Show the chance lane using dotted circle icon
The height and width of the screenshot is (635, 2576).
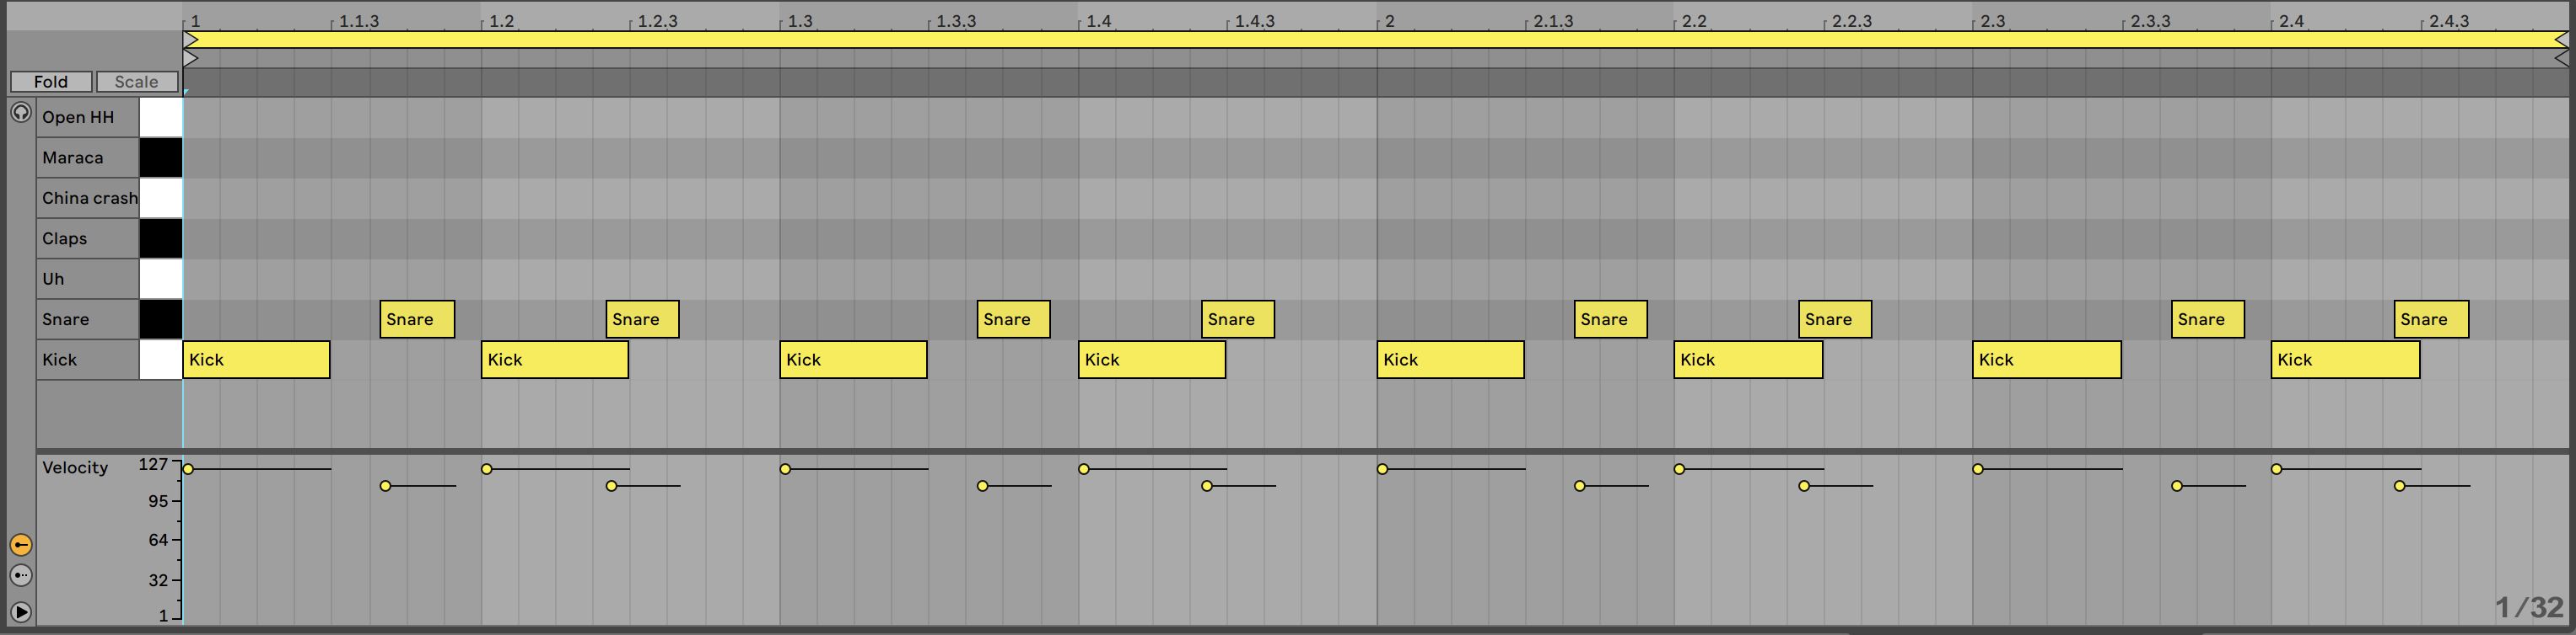(x=20, y=576)
